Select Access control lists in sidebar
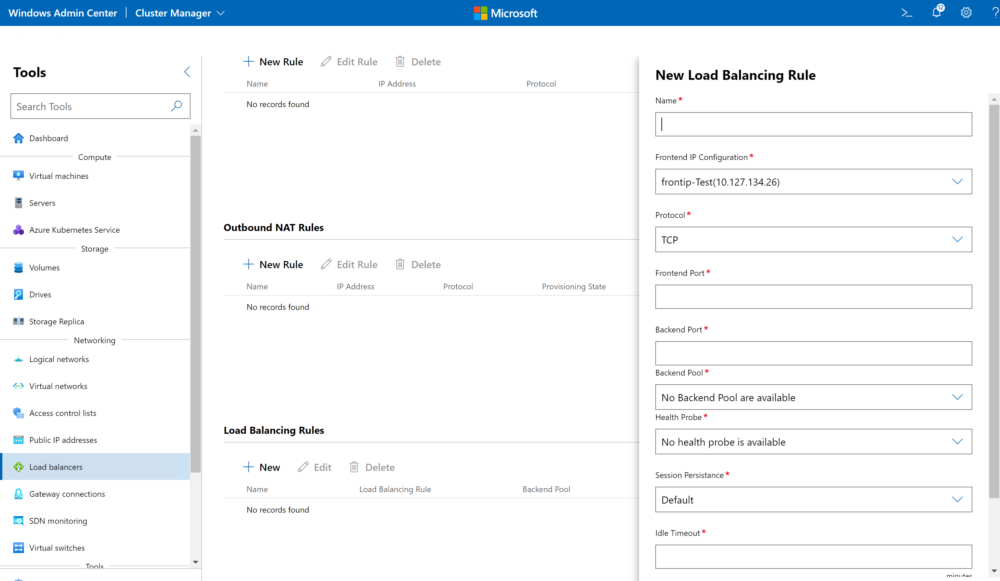Viewport: 1000px width, 581px height. pos(63,413)
